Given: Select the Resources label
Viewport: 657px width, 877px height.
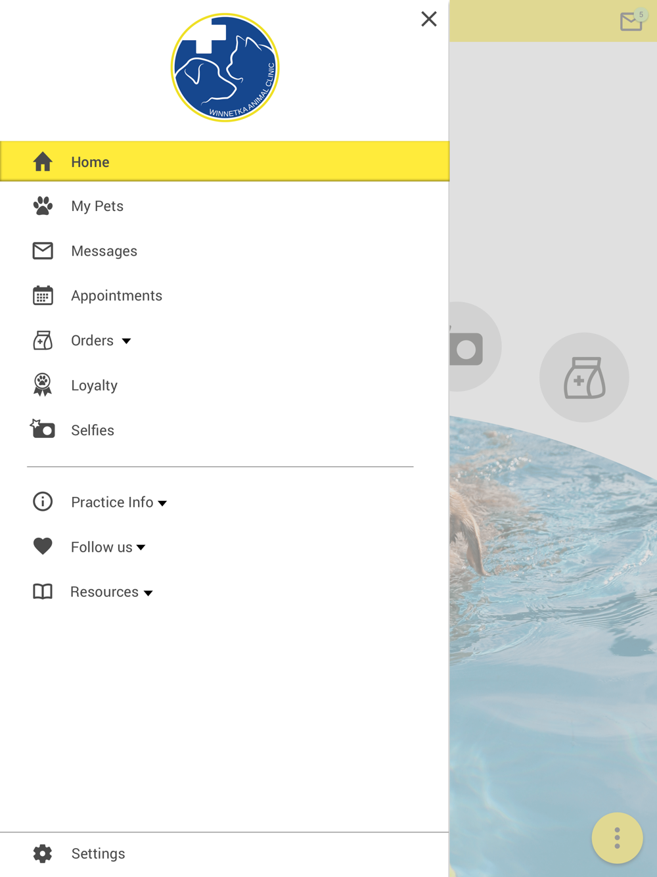Looking at the screenshot, I should click(104, 592).
